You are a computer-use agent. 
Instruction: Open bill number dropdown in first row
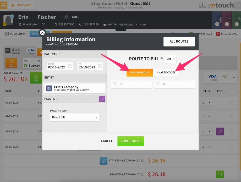point(206,103)
